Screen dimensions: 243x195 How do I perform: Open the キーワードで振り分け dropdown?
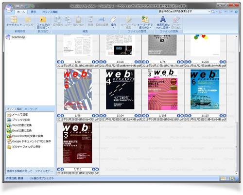click(145, 22)
